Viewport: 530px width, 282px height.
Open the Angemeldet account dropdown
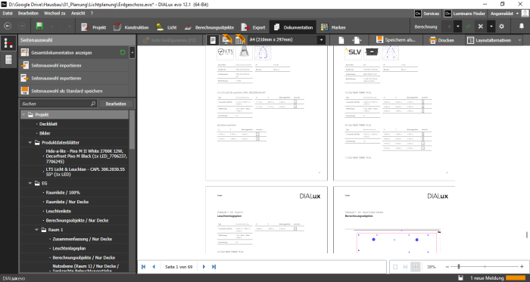tap(505, 14)
